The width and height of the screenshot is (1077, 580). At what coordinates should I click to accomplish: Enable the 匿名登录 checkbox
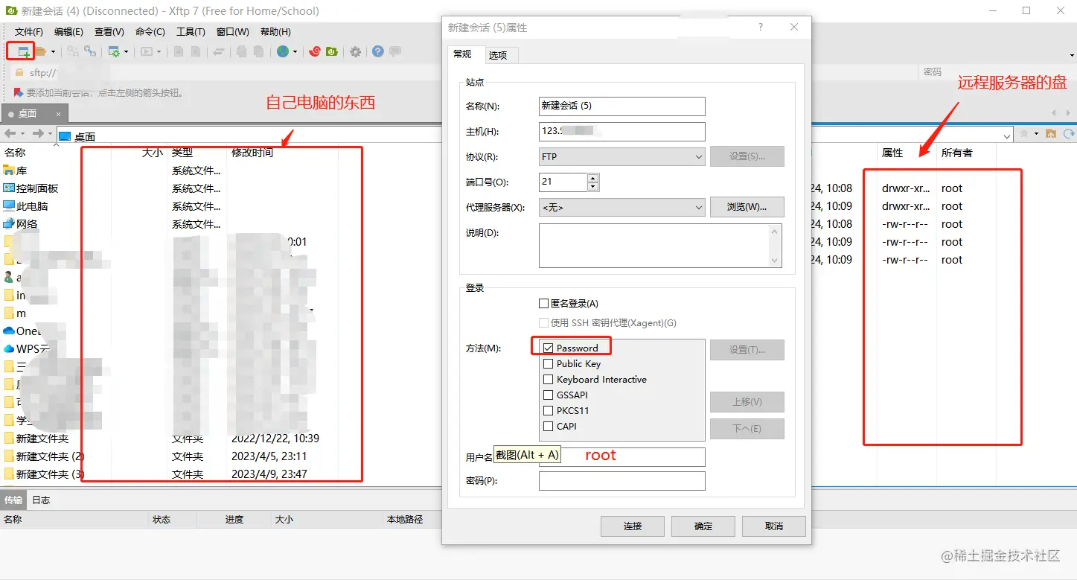click(x=544, y=304)
